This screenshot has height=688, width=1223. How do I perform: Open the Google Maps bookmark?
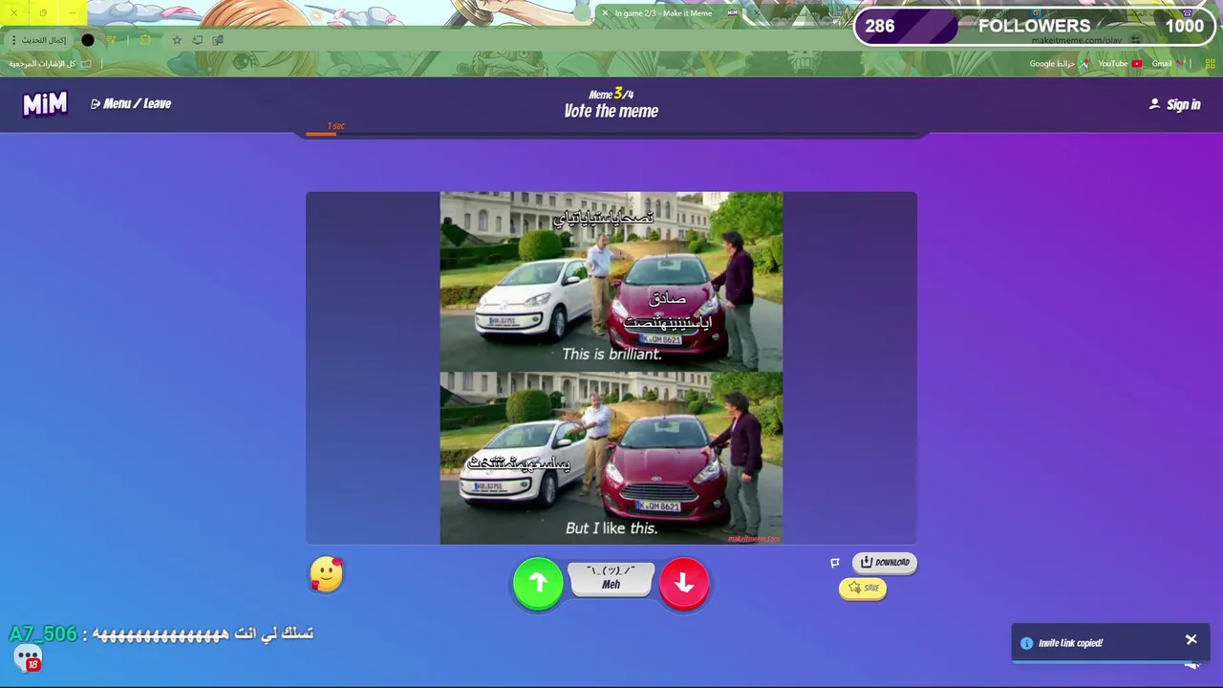pos(1060,64)
